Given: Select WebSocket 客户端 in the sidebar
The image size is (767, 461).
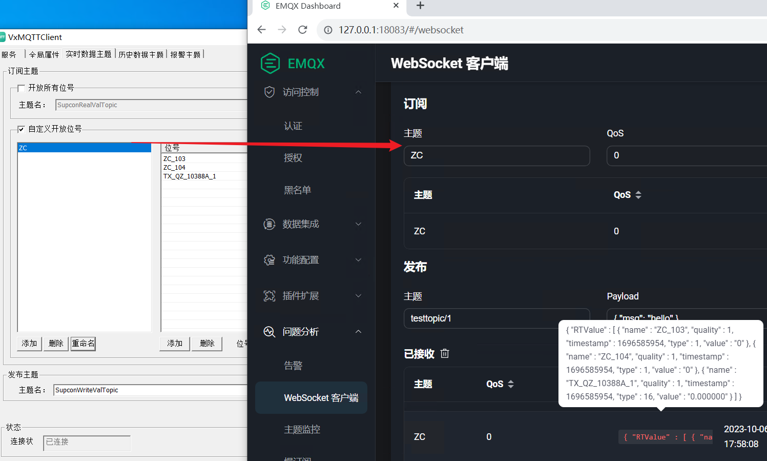Looking at the screenshot, I should (312, 397).
